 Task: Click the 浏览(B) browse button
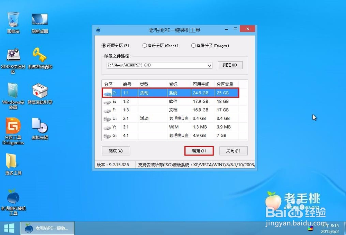click(230, 65)
